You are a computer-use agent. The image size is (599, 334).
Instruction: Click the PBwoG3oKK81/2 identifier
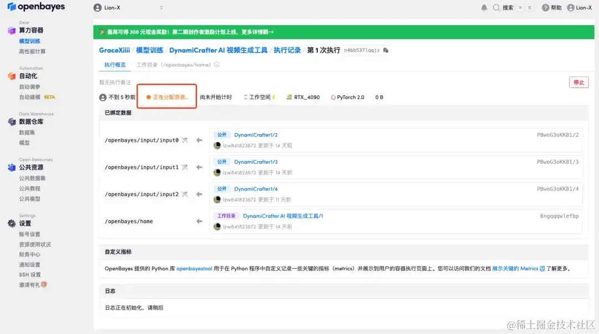(x=558, y=135)
